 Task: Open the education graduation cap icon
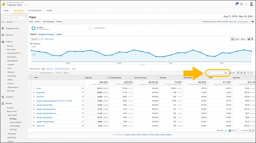point(253,22)
